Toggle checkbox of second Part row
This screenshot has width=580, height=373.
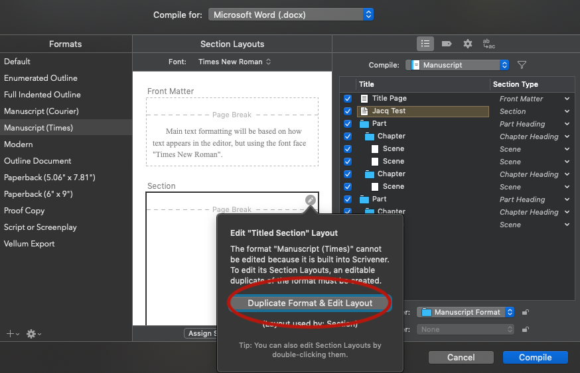(x=348, y=199)
